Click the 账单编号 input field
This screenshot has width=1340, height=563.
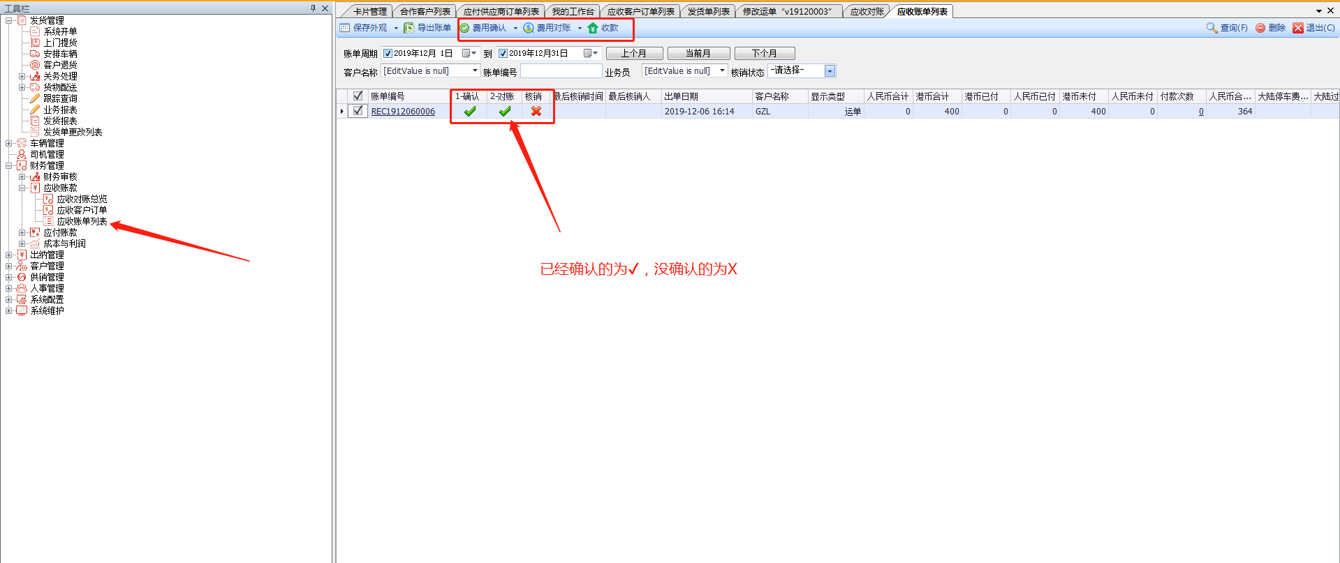(x=561, y=71)
